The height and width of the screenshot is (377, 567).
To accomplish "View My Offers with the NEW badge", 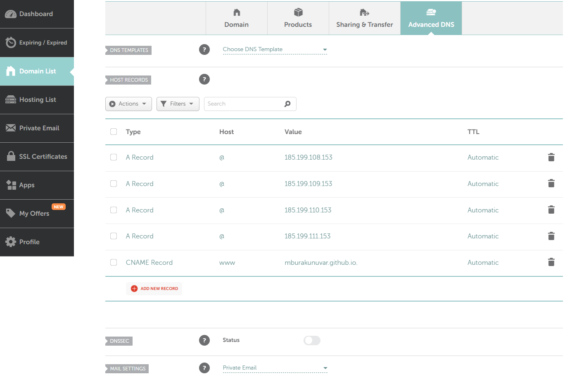I will [x=33, y=213].
